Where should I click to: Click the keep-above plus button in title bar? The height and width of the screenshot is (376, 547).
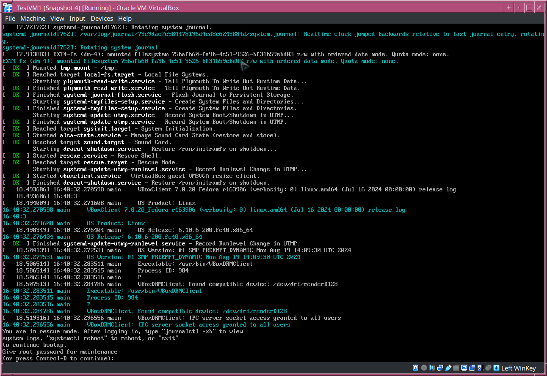pos(509,8)
